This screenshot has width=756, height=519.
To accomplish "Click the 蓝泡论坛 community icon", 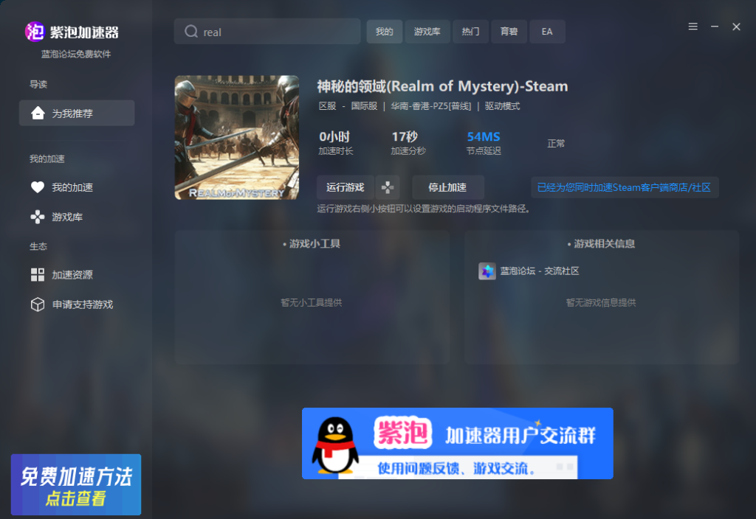I will (x=487, y=271).
